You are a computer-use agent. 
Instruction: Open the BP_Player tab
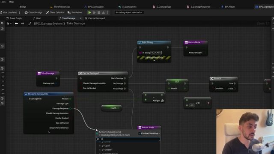point(228,7)
